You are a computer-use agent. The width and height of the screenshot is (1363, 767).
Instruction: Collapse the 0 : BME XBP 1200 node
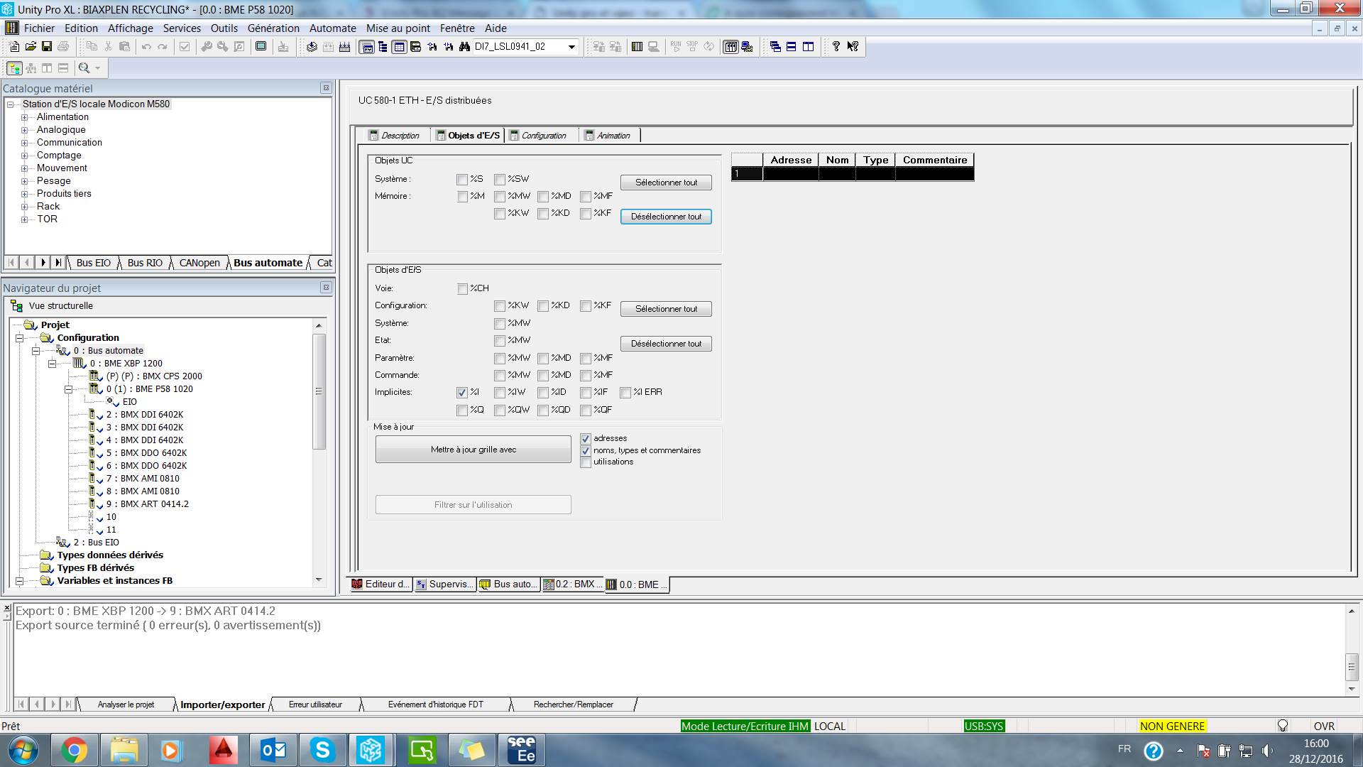[x=52, y=364]
